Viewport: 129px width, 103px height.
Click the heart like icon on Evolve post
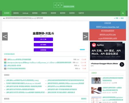pyautogui.click(x=82, y=60)
